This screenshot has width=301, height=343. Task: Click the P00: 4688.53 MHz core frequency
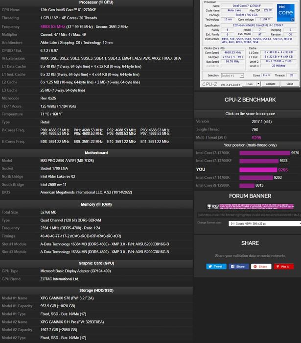click(55, 130)
